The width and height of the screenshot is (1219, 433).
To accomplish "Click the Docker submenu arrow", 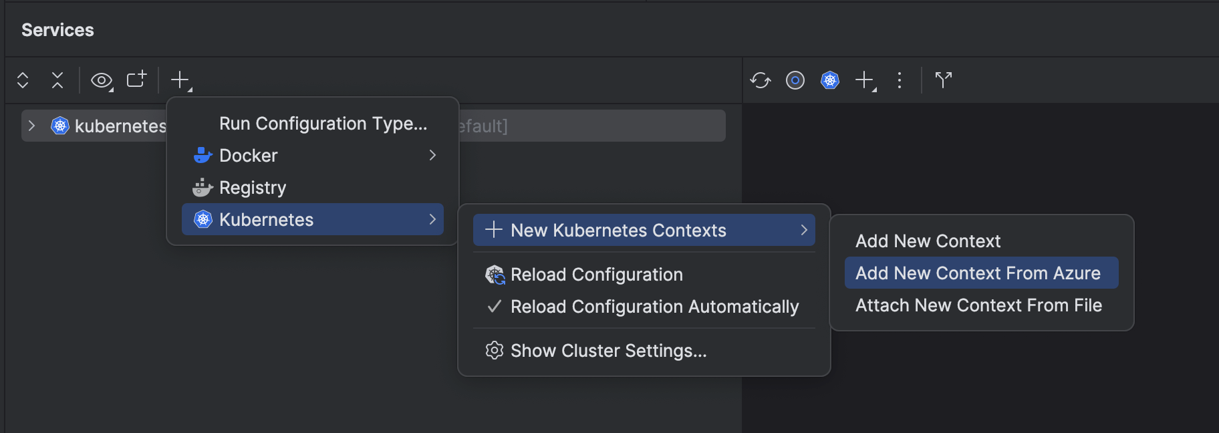I will point(432,155).
